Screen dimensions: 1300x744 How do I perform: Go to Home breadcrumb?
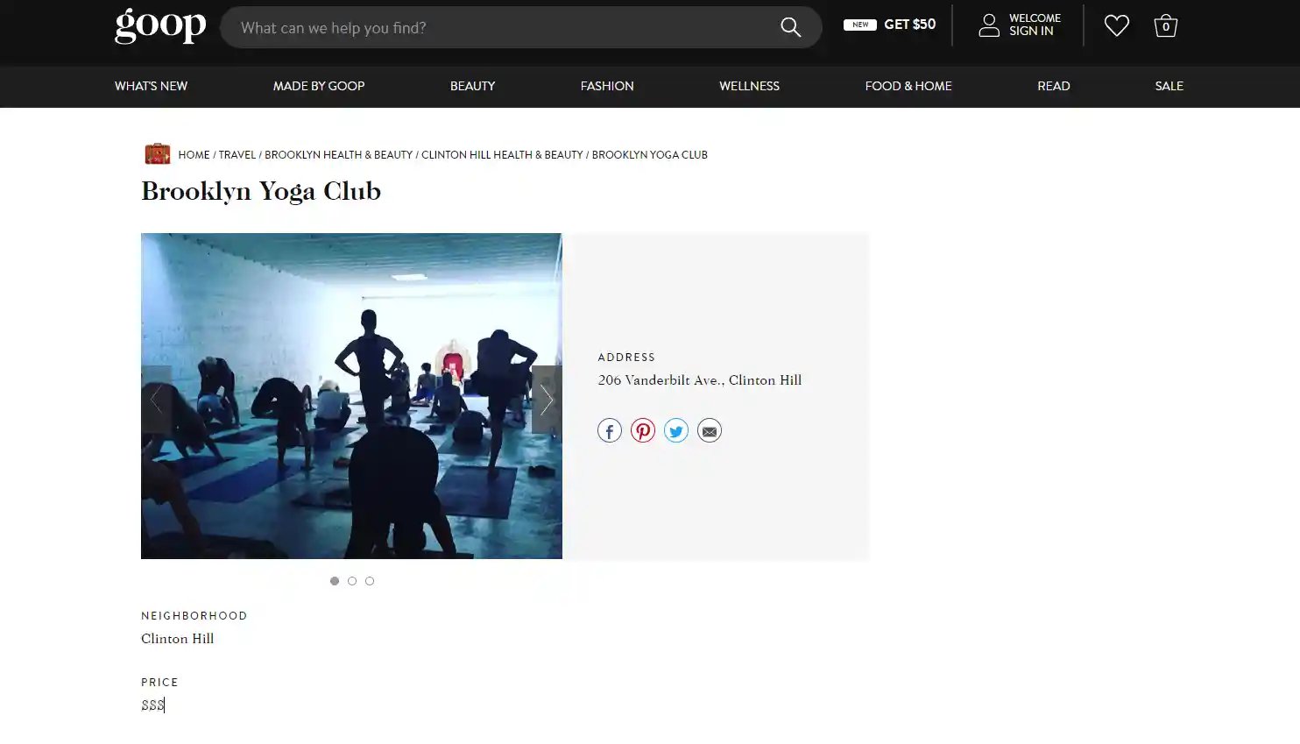tap(194, 155)
